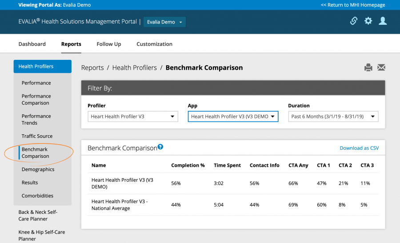Open the settings gear icon
Screen dimensions: 400x243
click(x=368, y=21)
